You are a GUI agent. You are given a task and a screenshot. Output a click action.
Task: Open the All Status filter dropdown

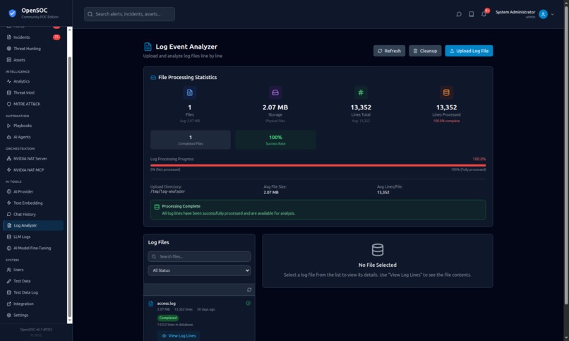click(x=199, y=270)
